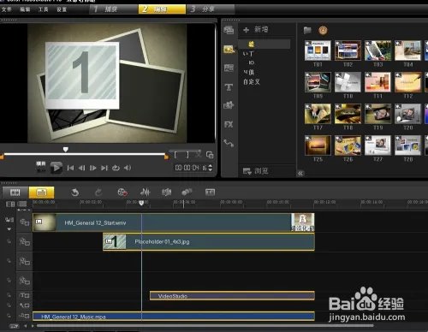Toggle the Voice track button
The image size is (428, 332).
[24, 305]
